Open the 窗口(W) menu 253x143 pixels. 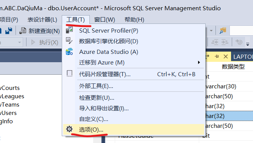coord(105,20)
